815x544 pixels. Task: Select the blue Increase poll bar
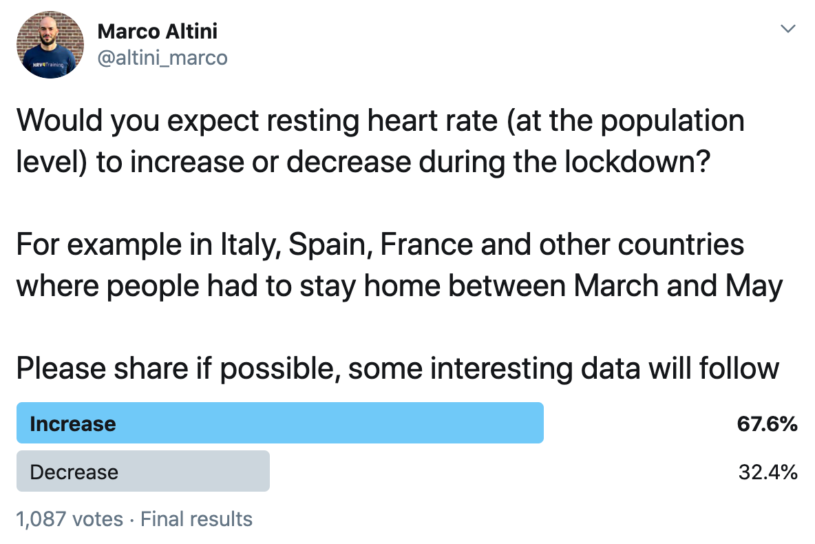click(279, 423)
